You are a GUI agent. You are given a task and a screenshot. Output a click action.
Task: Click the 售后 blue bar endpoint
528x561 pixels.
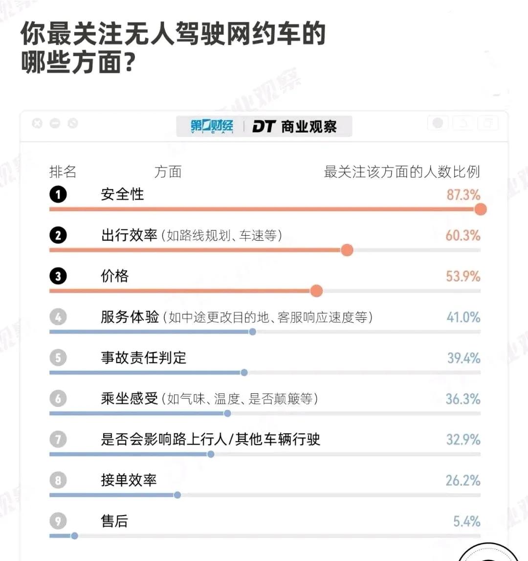pos(74,536)
